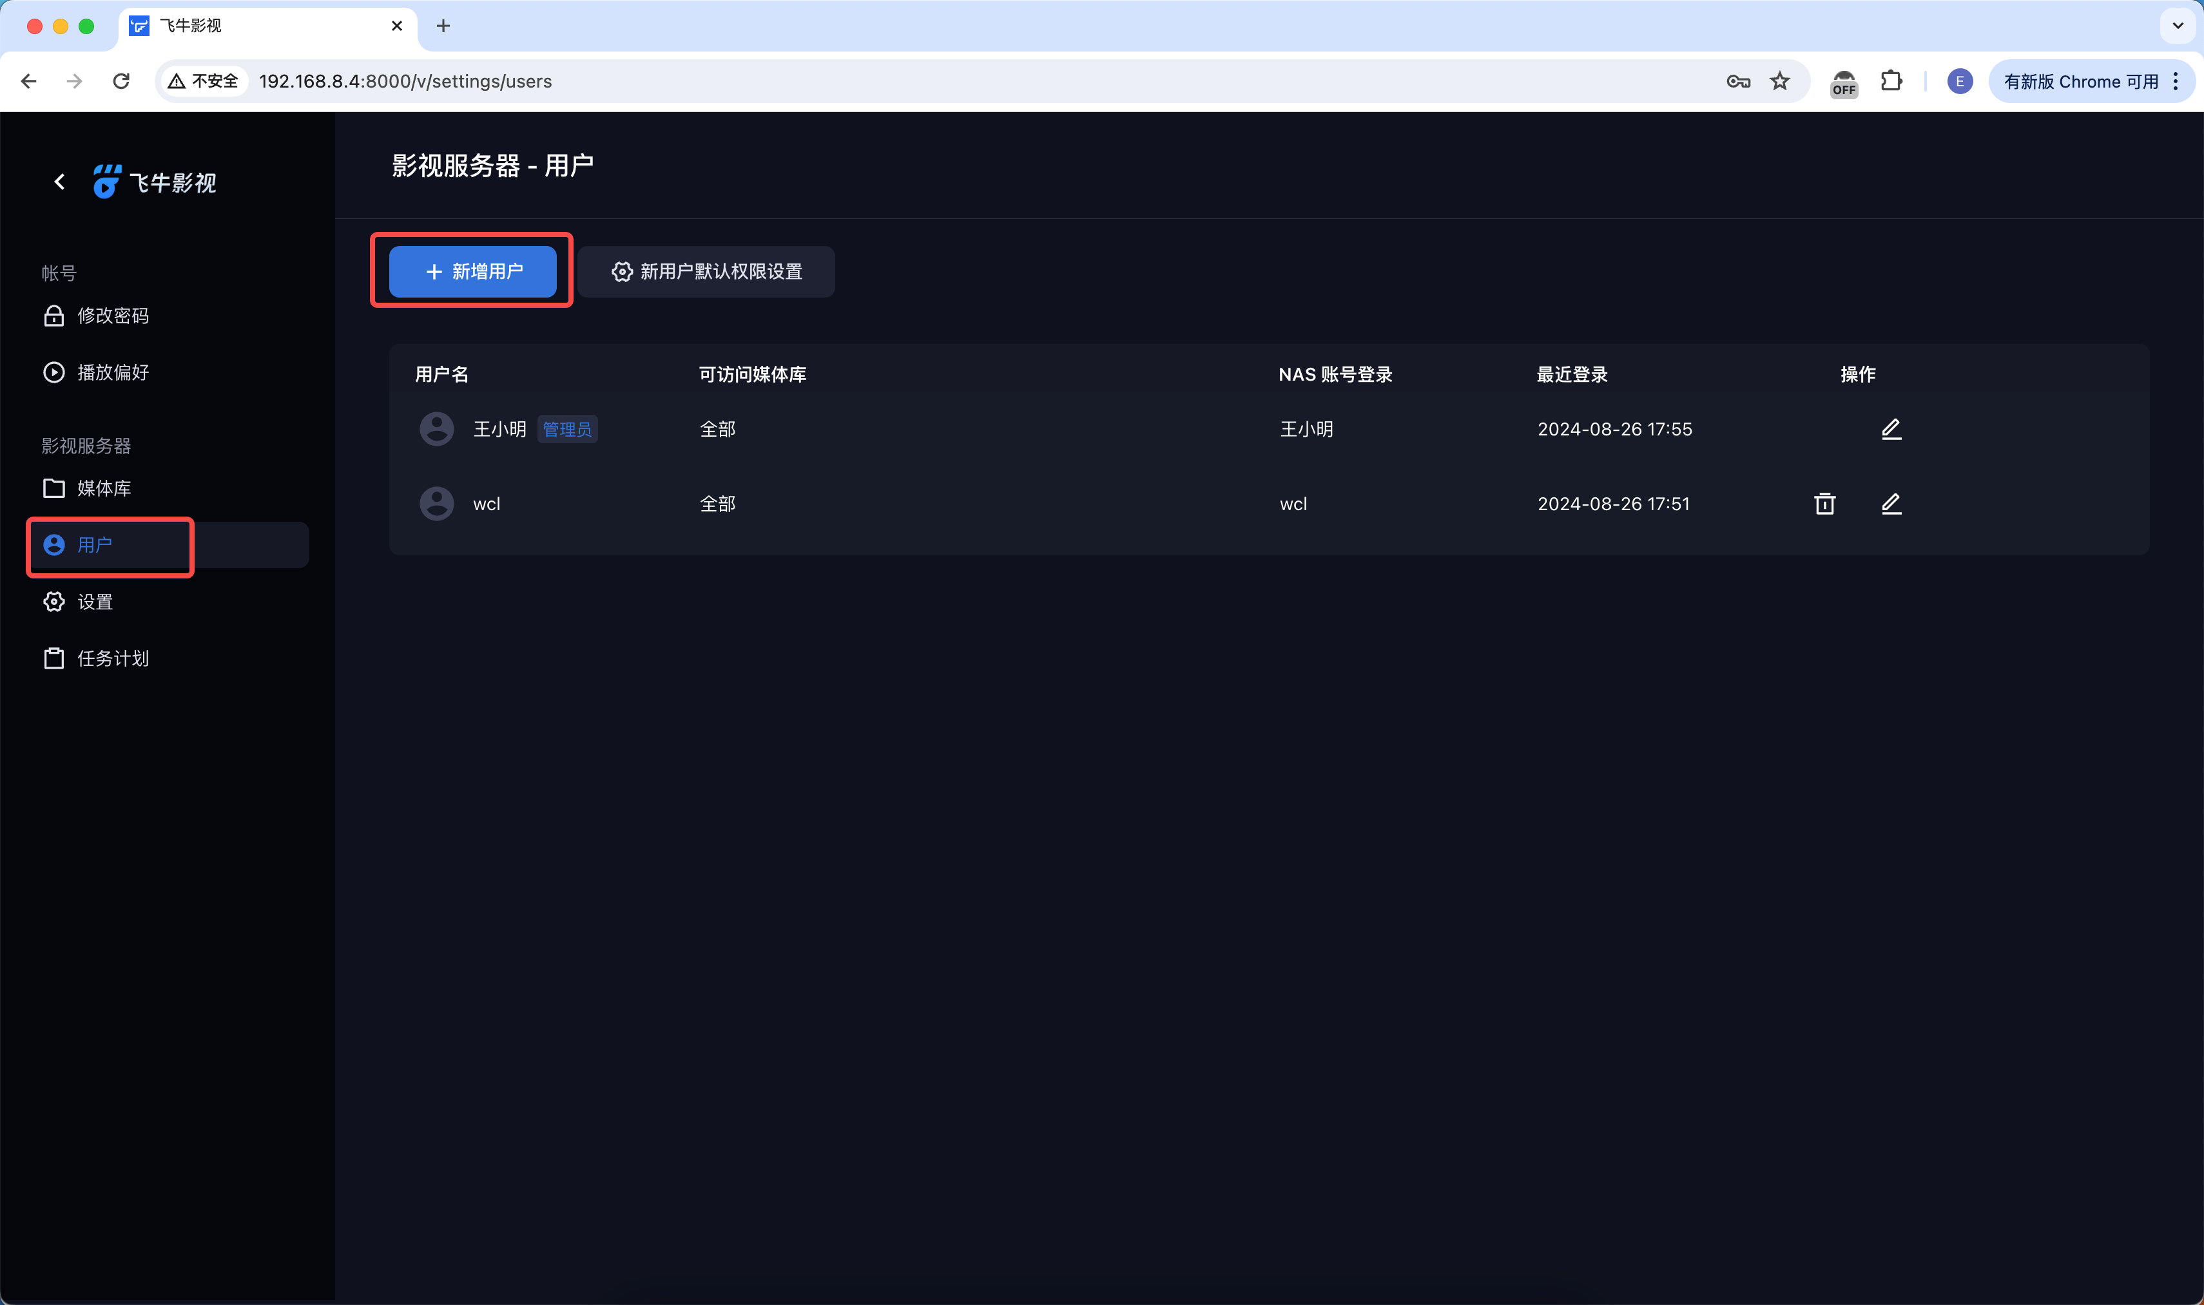The height and width of the screenshot is (1305, 2204).
Task: Open the 媒体库 section
Action: pyautogui.click(x=104, y=488)
